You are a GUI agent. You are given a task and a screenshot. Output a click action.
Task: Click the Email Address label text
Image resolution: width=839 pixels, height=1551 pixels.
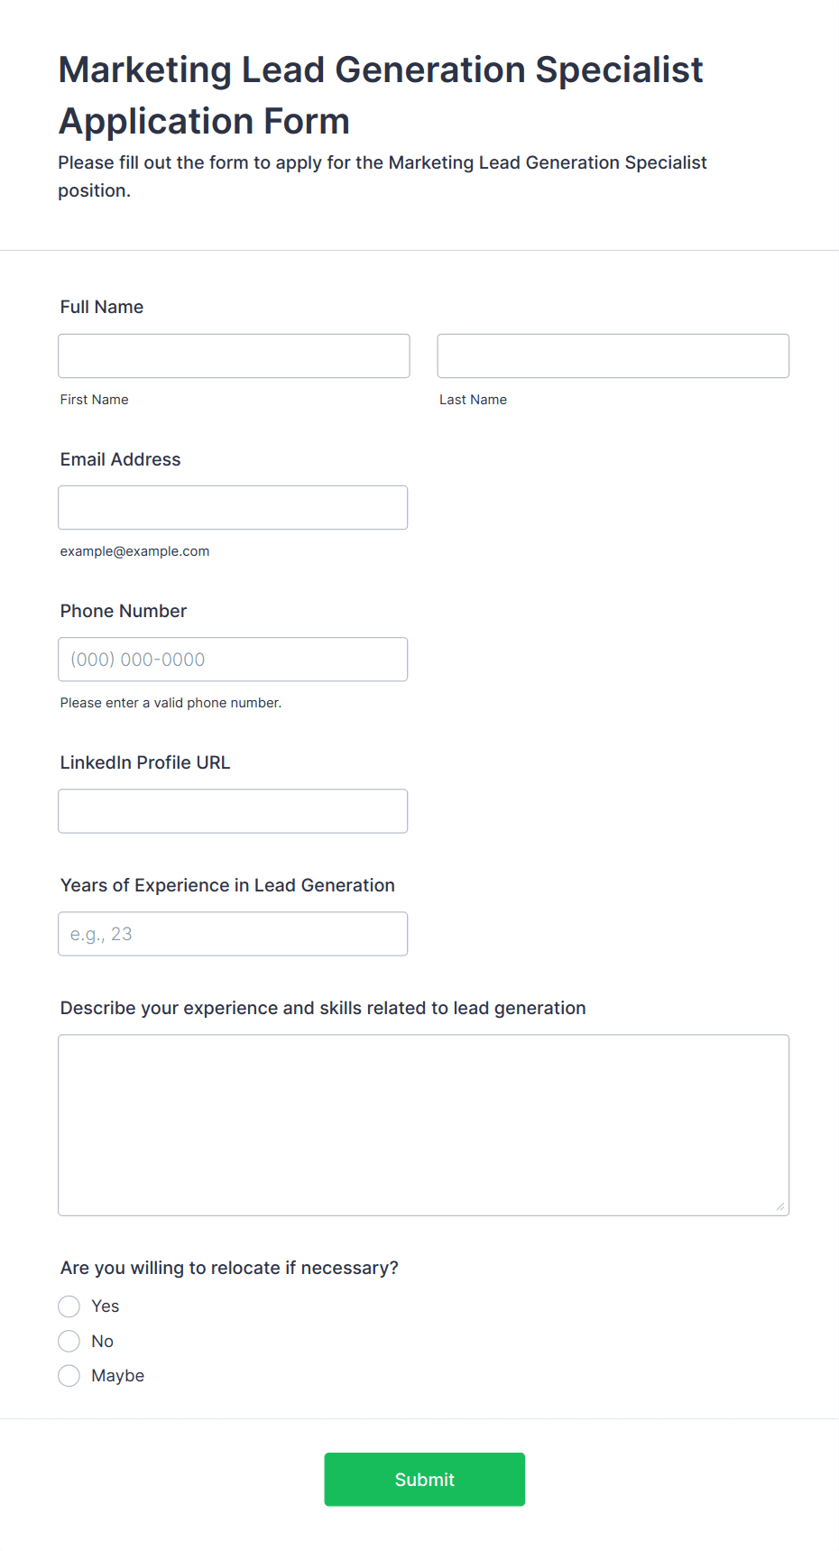[x=120, y=459]
